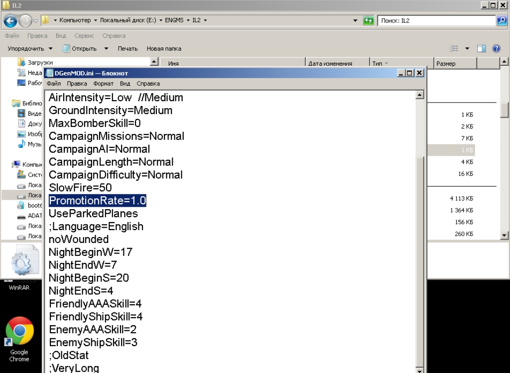Click the change view icon in Explorer toolbar
510x373 pixels.
(454, 48)
